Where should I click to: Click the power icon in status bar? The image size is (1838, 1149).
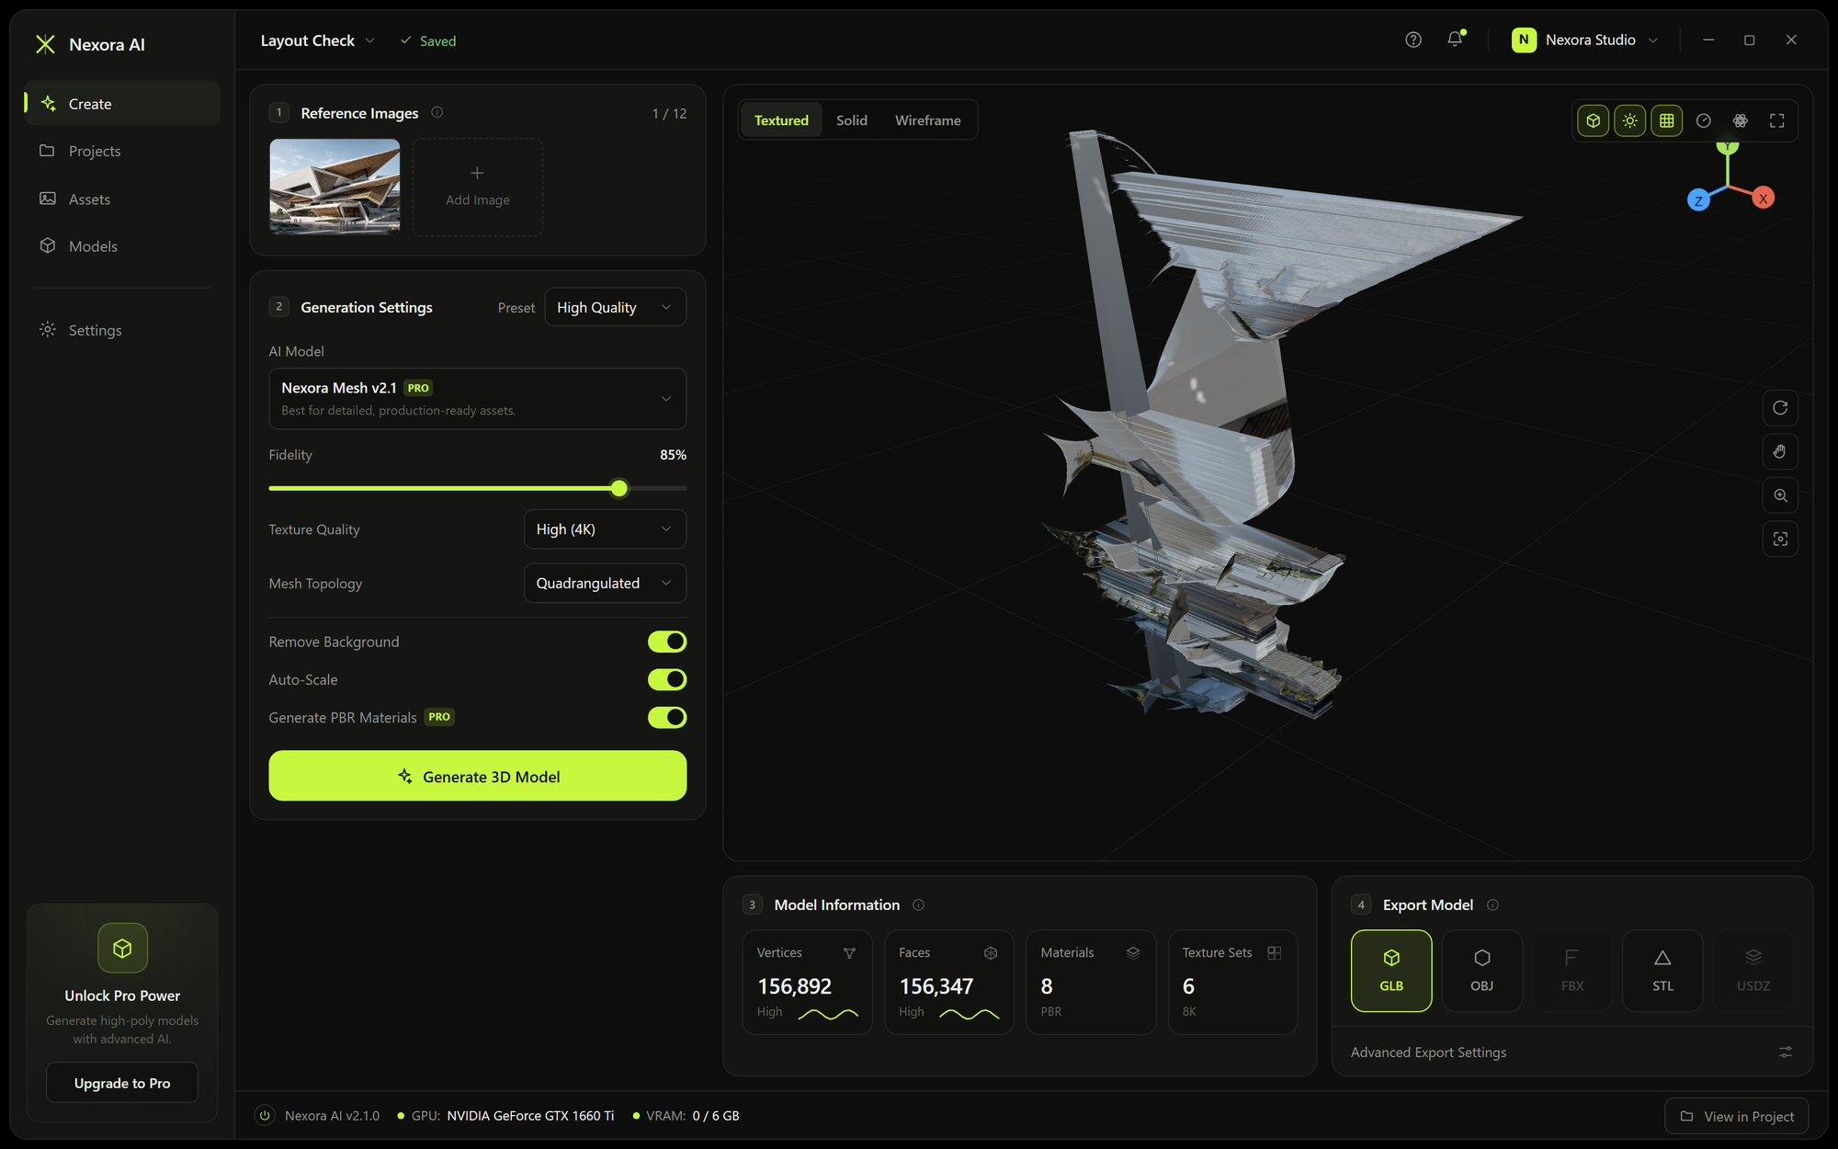click(x=265, y=1115)
